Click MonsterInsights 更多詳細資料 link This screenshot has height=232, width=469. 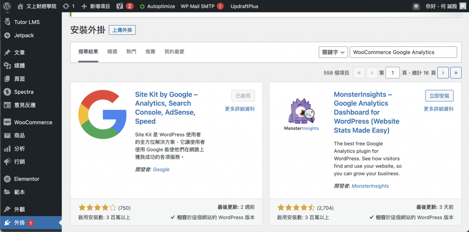[x=439, y=109]
